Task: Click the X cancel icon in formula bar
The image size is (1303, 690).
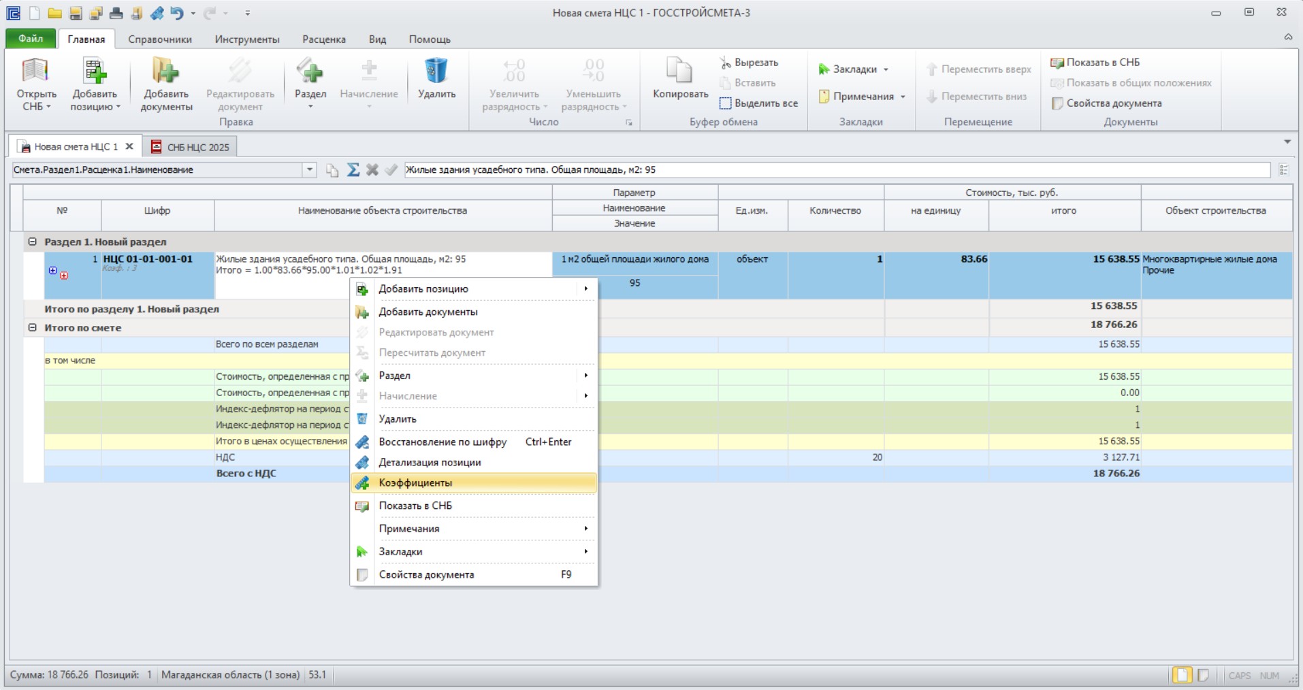Action: coord(372,169)
